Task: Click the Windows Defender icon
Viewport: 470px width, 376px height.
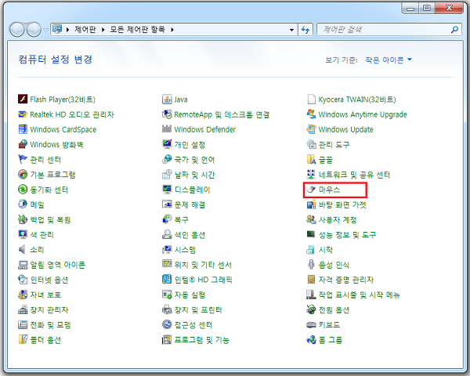Action: coord(167,129)
